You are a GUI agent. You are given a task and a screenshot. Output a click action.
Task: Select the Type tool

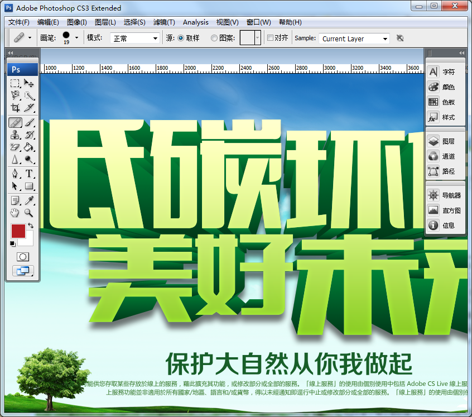coord(29,174)
